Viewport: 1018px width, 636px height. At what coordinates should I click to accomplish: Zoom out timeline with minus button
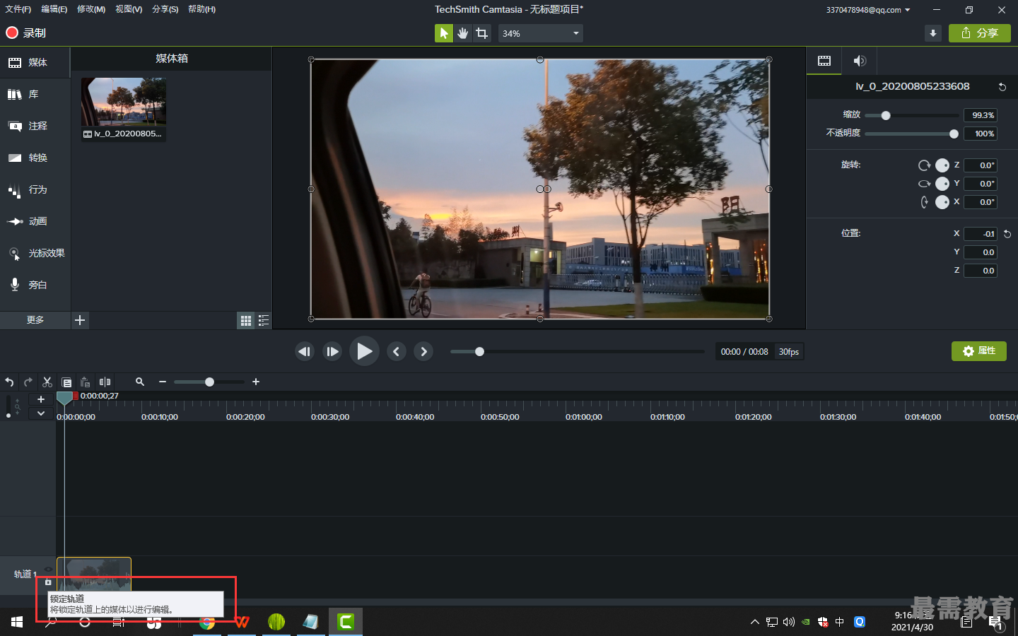pos(163,382)
